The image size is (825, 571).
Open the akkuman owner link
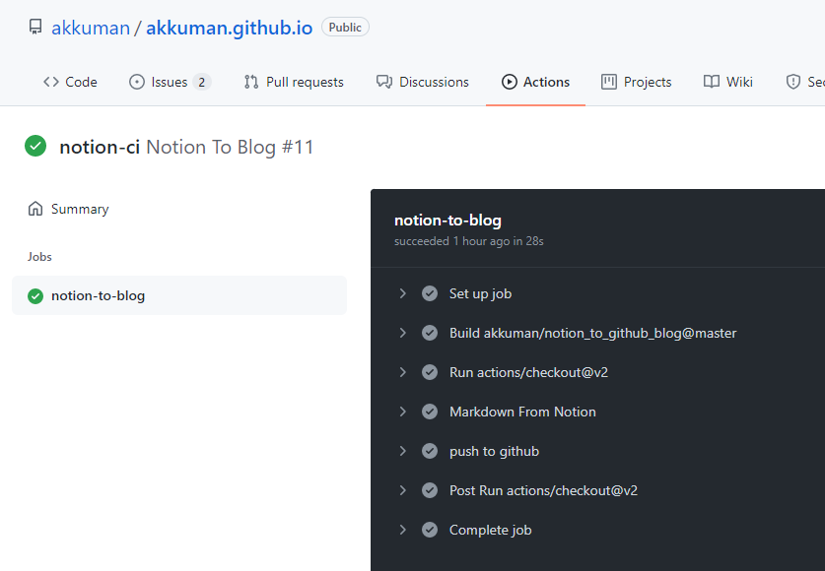coord(91,28)
